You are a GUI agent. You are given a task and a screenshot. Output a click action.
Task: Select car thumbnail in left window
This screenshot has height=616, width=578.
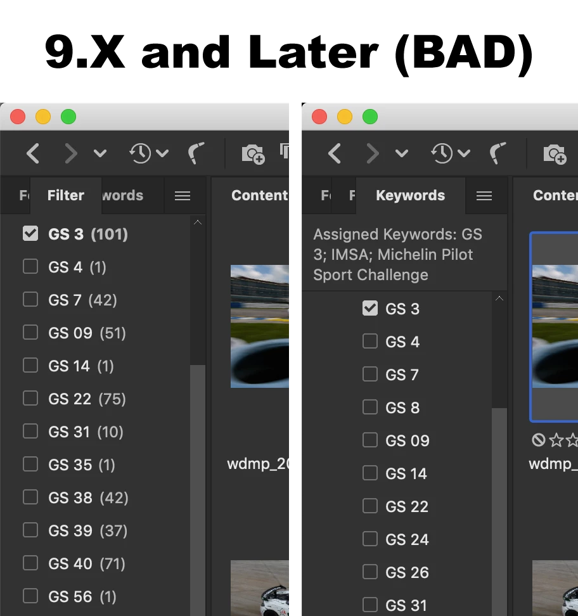pos(259,587)
